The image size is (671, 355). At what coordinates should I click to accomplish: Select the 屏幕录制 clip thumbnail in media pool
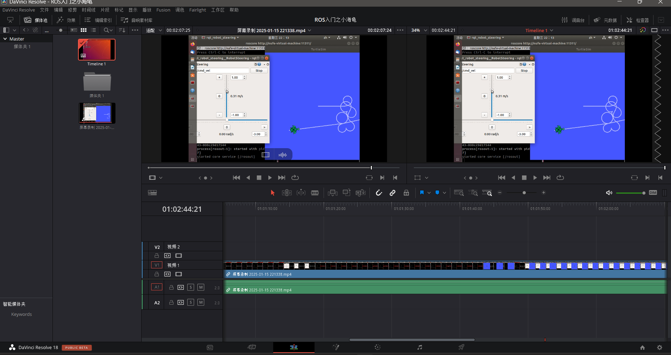click(97, 113)
